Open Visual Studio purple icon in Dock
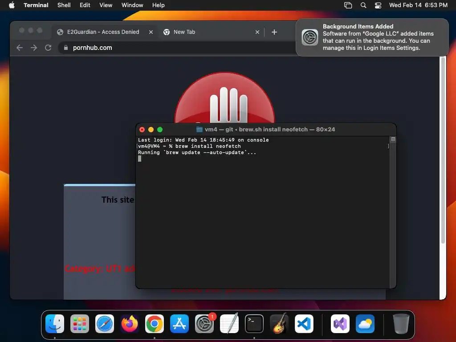The height and width of the screenshot is (342, 456). pos(340,324)
